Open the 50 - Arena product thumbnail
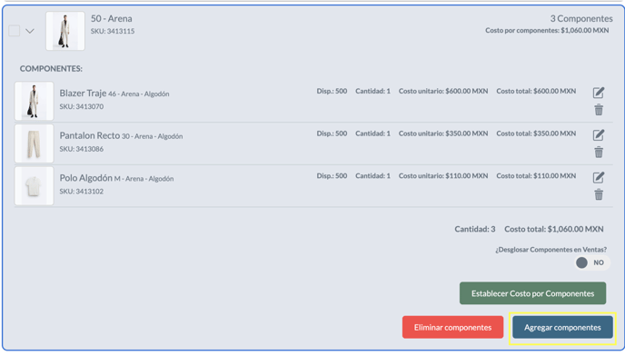The width and height of the screenshot is (625, 356). (65, 31)
